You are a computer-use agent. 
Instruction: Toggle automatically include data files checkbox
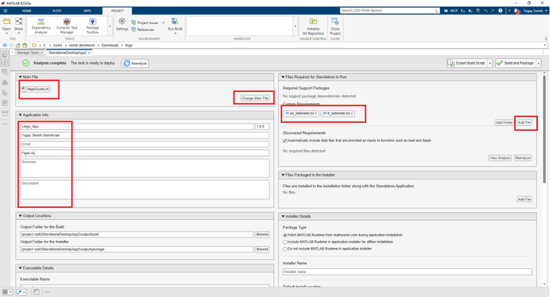[285, 141]
